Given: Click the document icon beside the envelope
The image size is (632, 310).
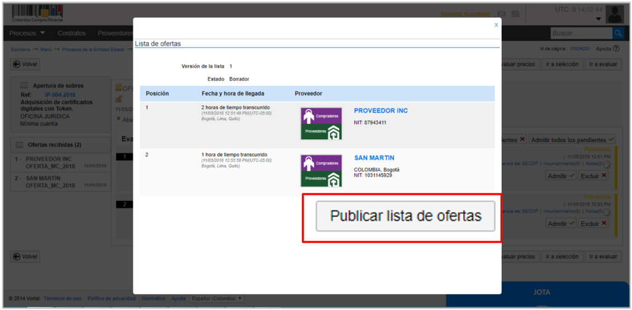Looking at the screenshot, I should [x=515, y=14].
